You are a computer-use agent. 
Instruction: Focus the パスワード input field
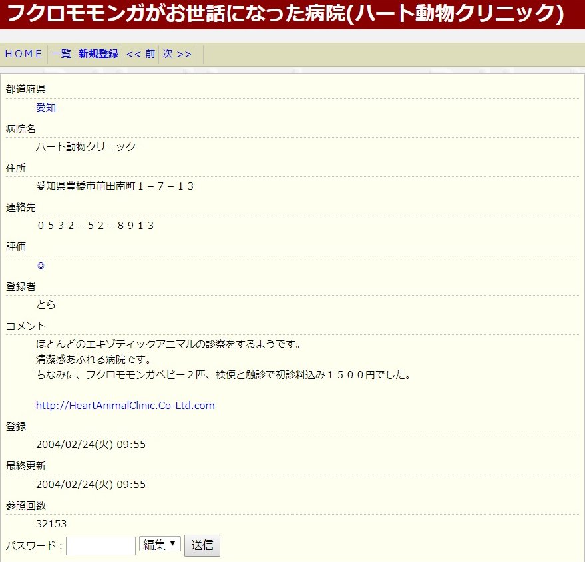click(x=100, y=545)
